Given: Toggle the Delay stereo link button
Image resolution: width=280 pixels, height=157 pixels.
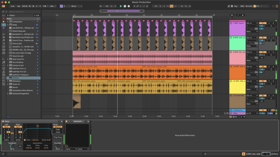Looking at the screenshot, I should 12,133.
